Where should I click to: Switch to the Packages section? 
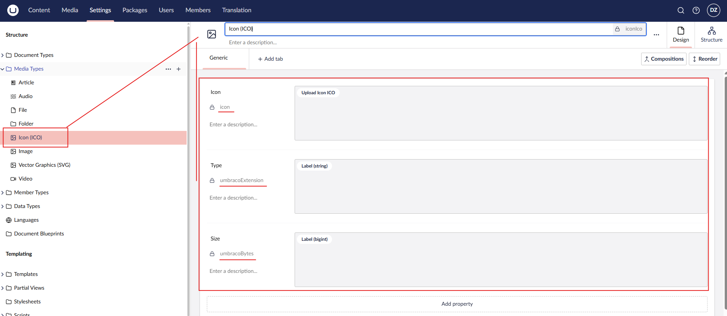click(135, 10)
